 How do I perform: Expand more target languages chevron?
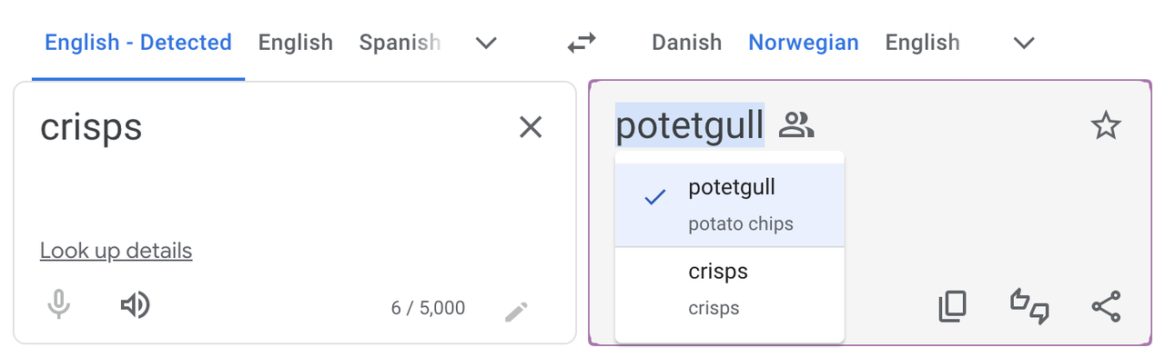click(x=1025, y=43)
